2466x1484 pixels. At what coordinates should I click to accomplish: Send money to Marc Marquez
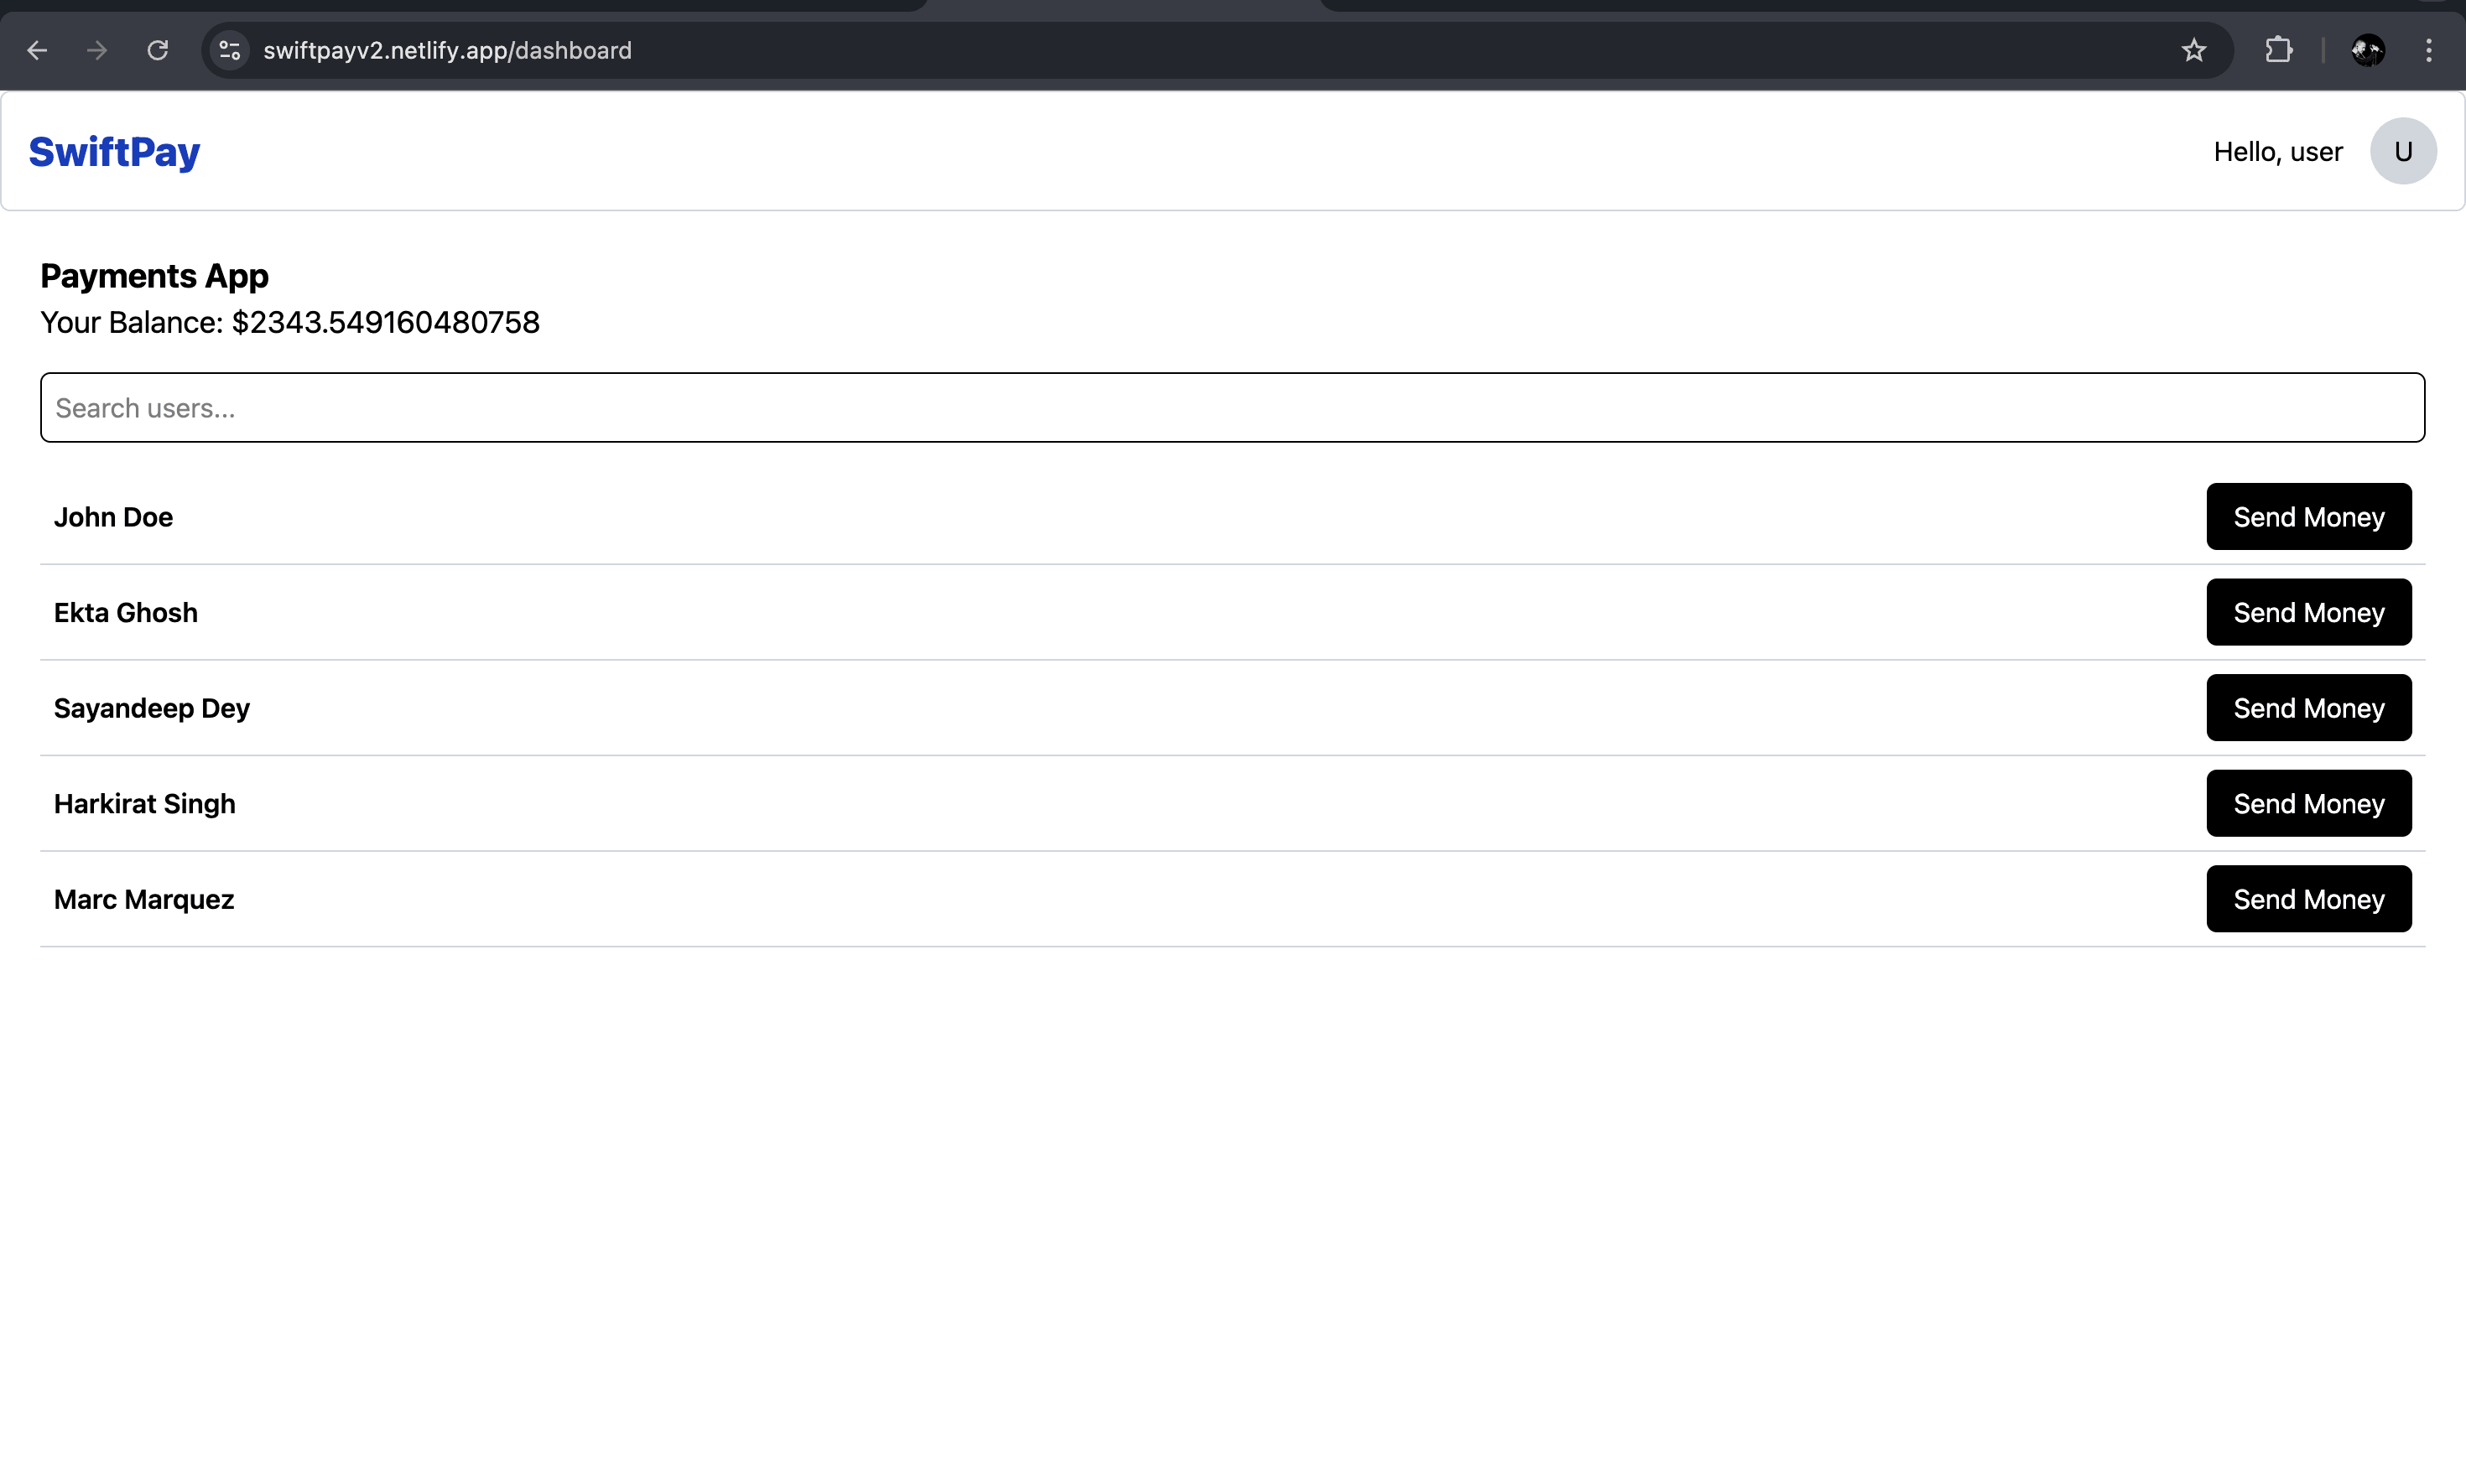click(x=2308, y=899)
